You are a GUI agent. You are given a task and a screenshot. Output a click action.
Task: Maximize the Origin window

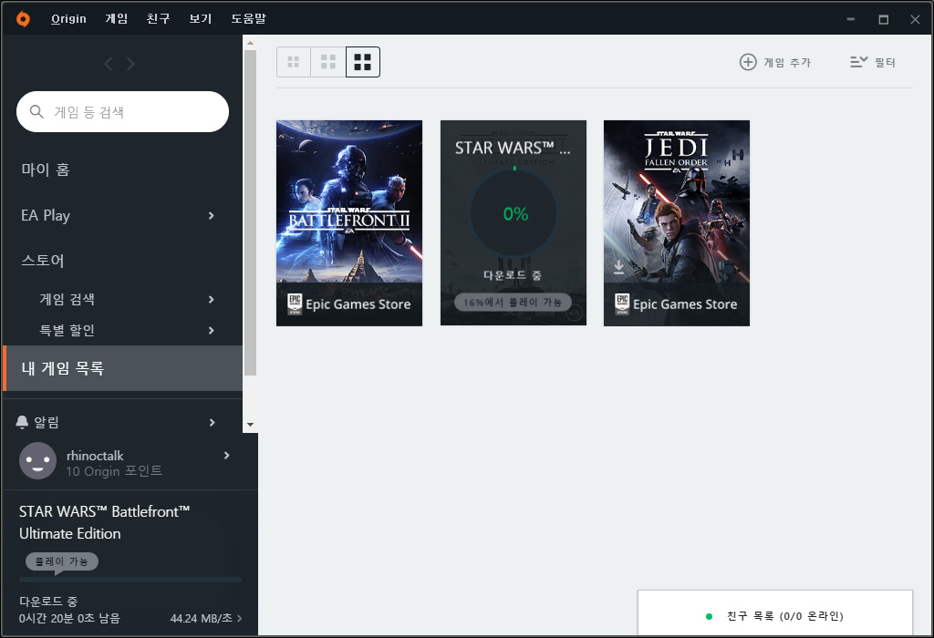point(883,19)
